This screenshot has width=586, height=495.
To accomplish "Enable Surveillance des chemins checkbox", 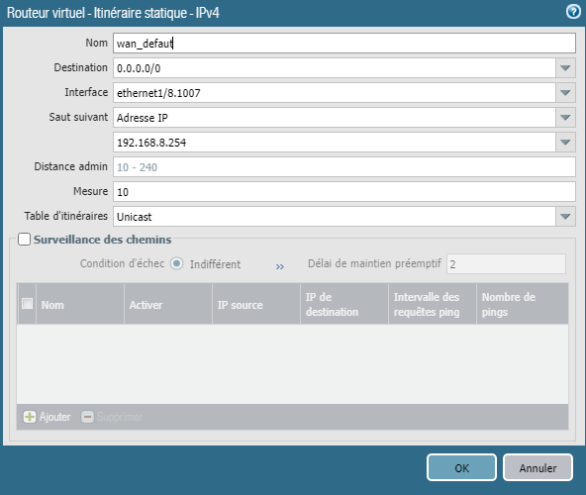I will click(x=25, y=240).
